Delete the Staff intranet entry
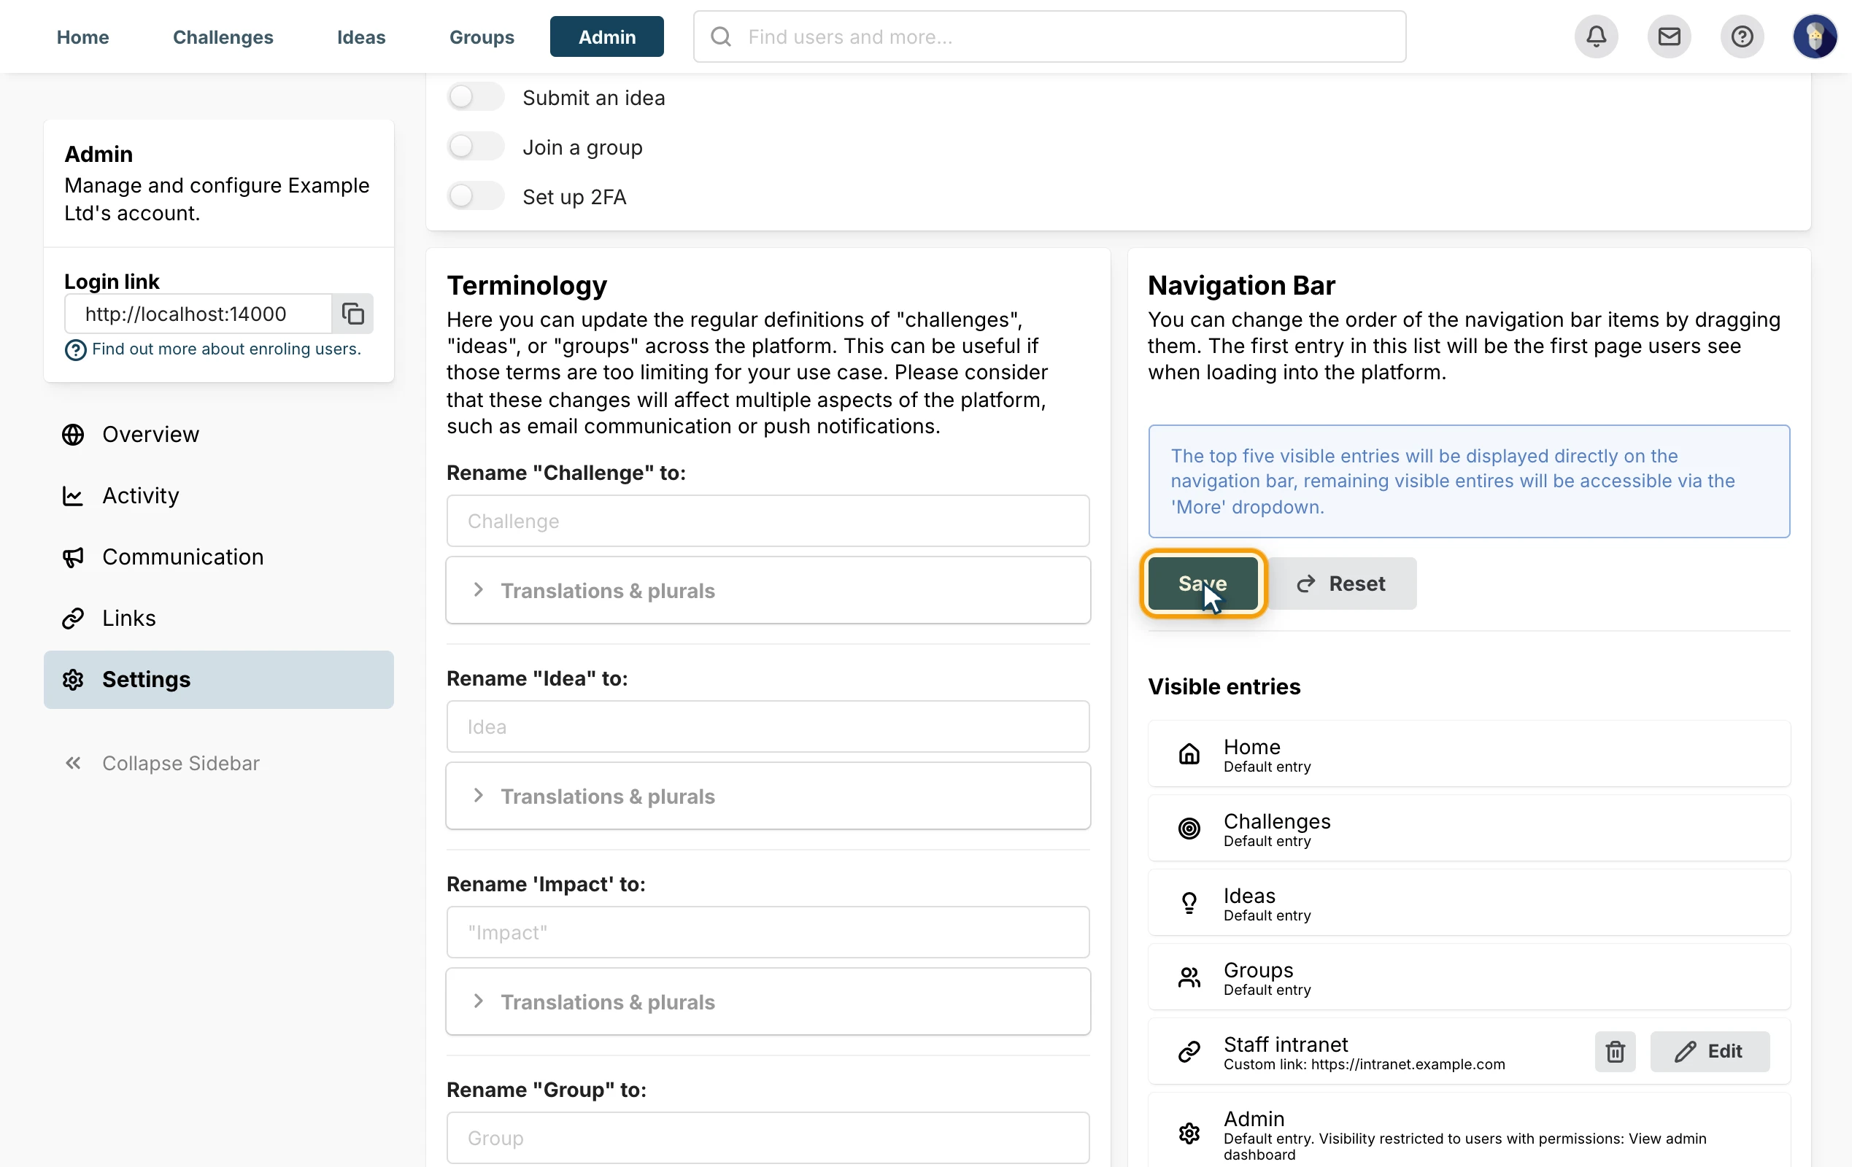 [x=1615, y=1051]
